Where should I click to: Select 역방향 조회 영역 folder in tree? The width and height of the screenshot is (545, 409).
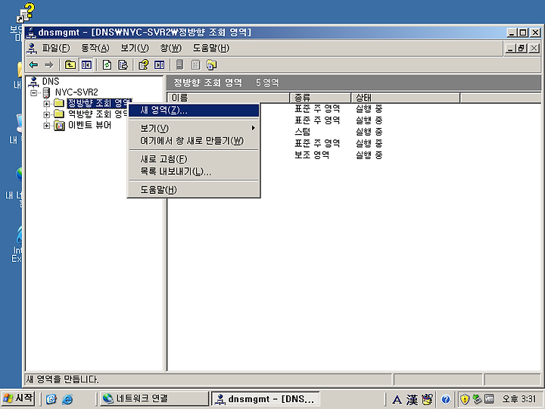tap(98, 114)
